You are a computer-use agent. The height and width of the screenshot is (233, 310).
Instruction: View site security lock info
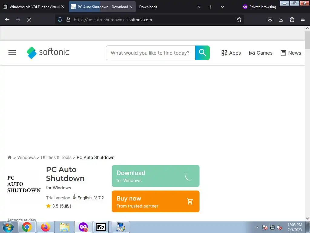pos(68,20)
